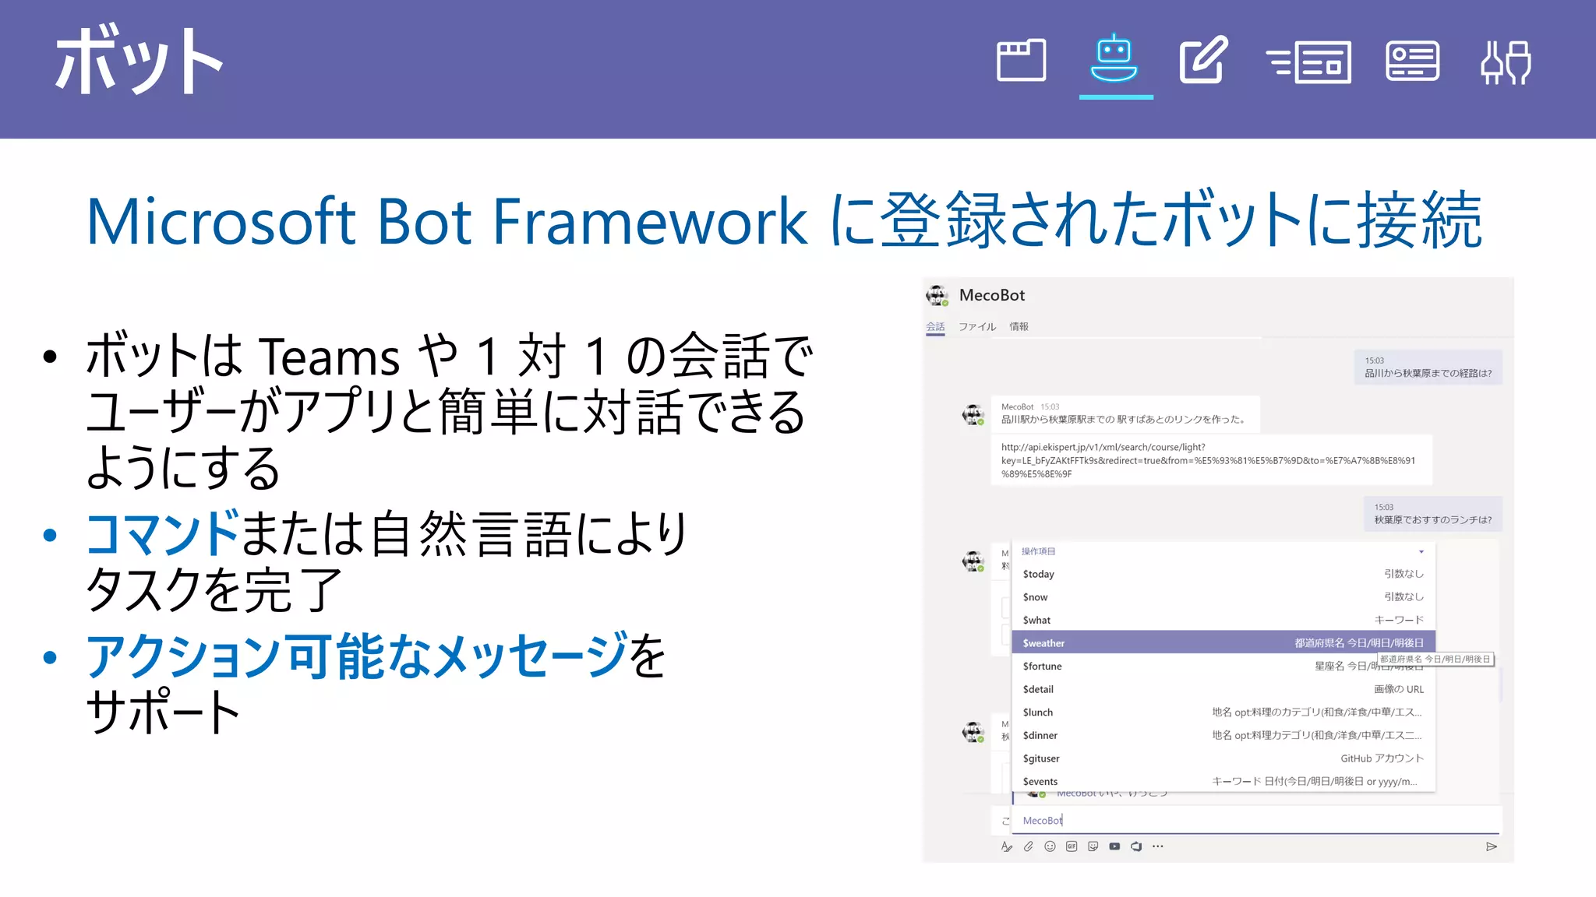Screen dimensions: 1596x897
Task: Choose the $events command
Action: 1223,782
